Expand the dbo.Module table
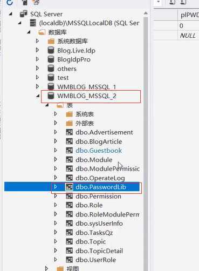Screen dimensions: 199x271 pyautogui.click(x=56, y=159)
